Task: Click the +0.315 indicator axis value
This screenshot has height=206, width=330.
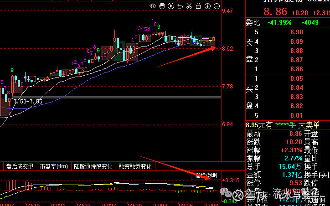Action: [x=231, y=180]
